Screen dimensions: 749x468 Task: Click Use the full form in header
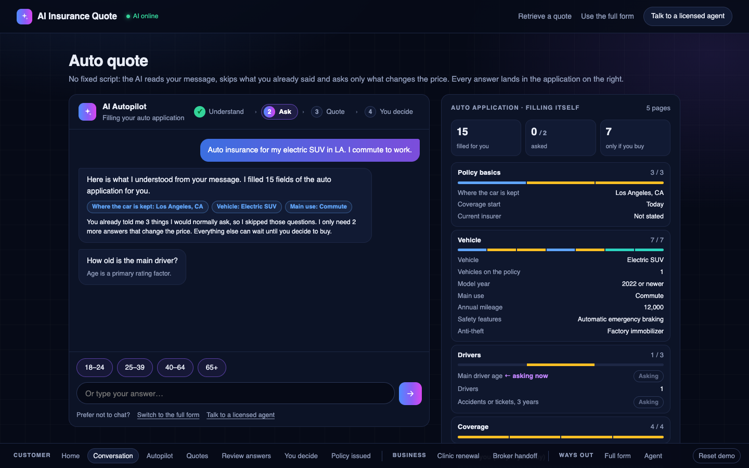tap(608, 17)
